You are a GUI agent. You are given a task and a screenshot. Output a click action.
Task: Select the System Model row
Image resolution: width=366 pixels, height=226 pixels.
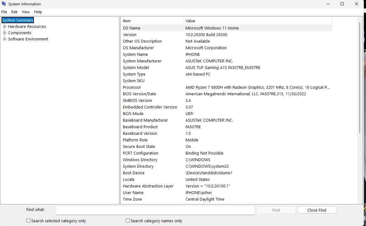point(227,67)
